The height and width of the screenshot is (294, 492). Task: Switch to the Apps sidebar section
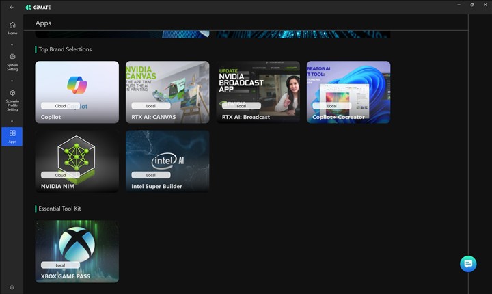coord(12,136)
